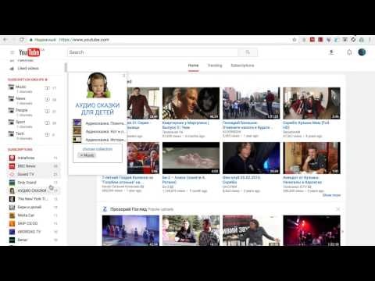Click the search magnifier button
375x281 pixels.
coord(248,52)
